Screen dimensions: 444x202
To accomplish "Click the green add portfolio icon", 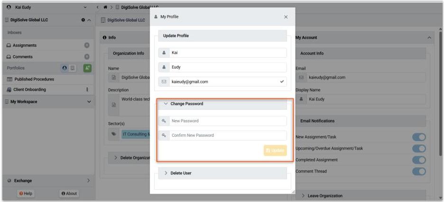I will [87, 68].
